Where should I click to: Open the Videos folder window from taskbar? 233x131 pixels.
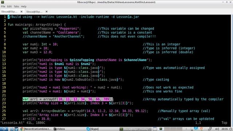point(59,129)
